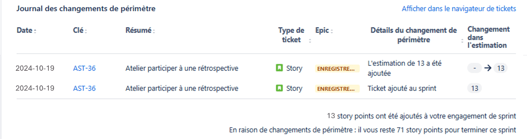Click Changement dans l'estimation header

pyautogui.click(x=488, y=37)
